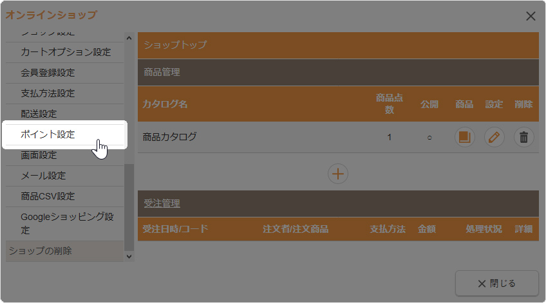Image resolution: width=546 pixels, height=303 pixels.
Task: Open メール設定
Action: point(44,176)
